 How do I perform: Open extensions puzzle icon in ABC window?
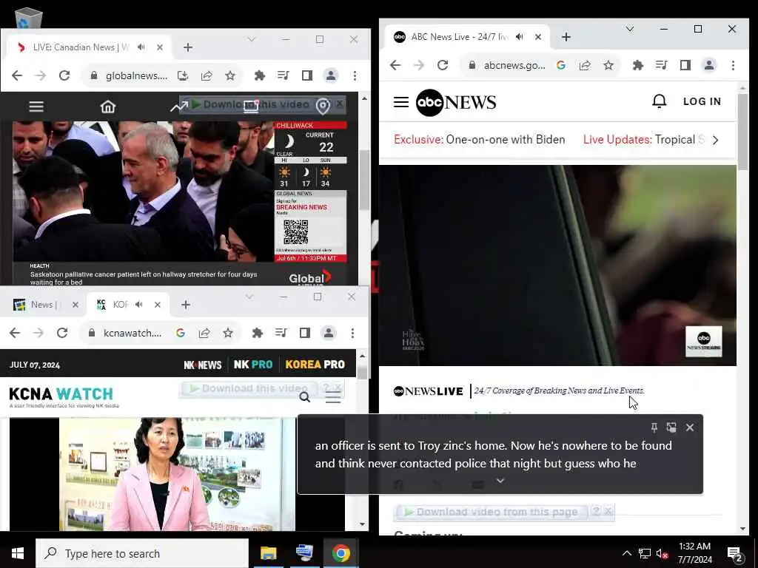[x=638, y=65]
